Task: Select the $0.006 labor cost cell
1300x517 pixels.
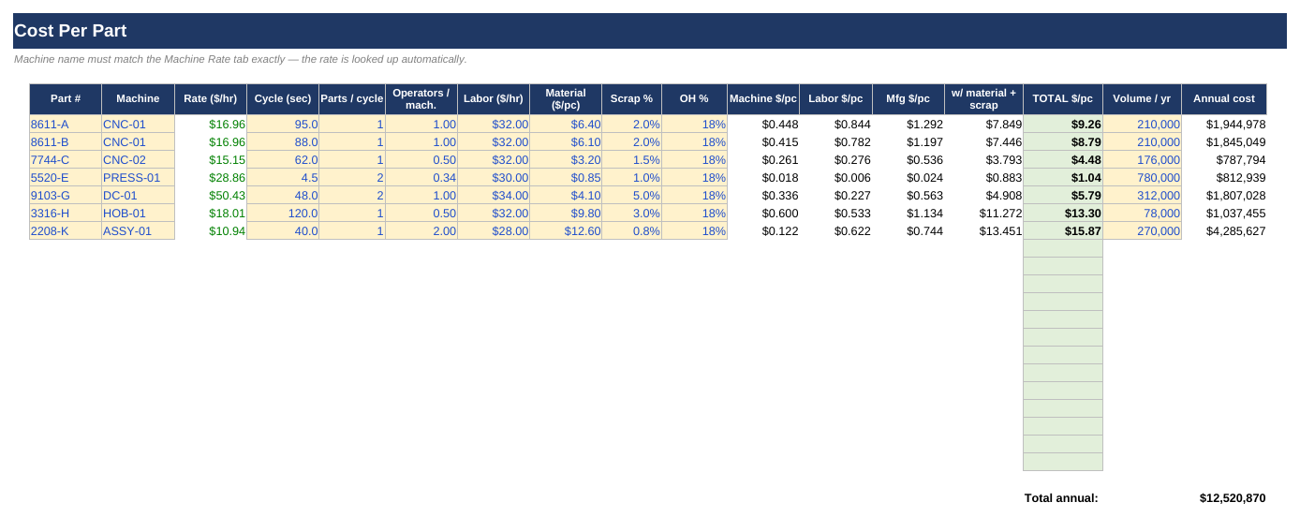Action: pos(835,177)
